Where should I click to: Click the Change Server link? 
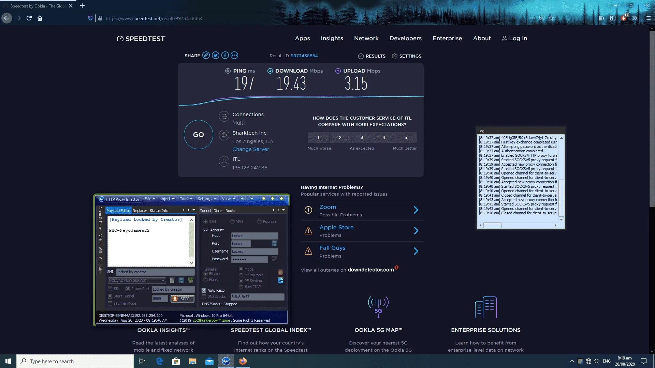pyautogui.click(x=251, y=149)
